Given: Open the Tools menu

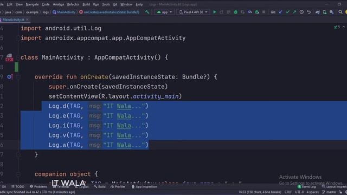Looking at the screenshot, I should coord(106,4).
